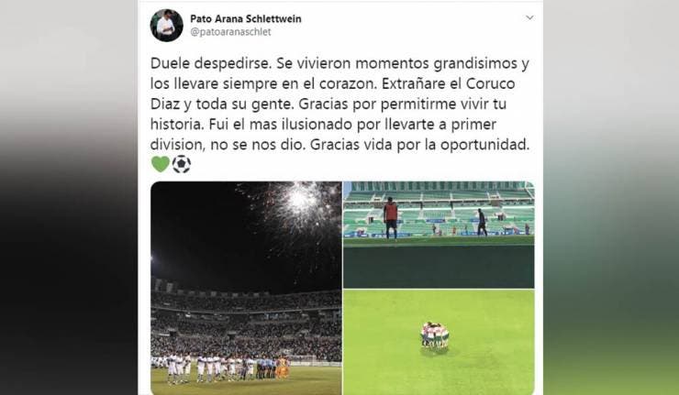Expand the tweet options chevron
Viewport: 679px width, 395px height.
point(529,17)
